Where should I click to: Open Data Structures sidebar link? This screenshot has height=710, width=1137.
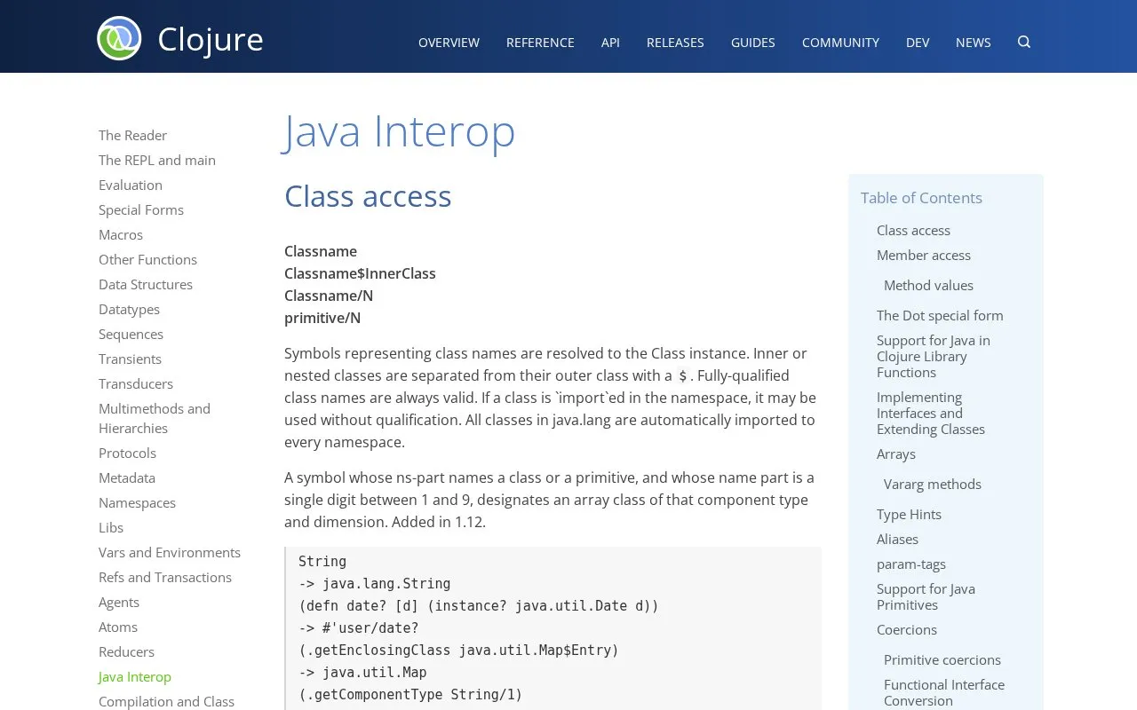tap(146, 284)
